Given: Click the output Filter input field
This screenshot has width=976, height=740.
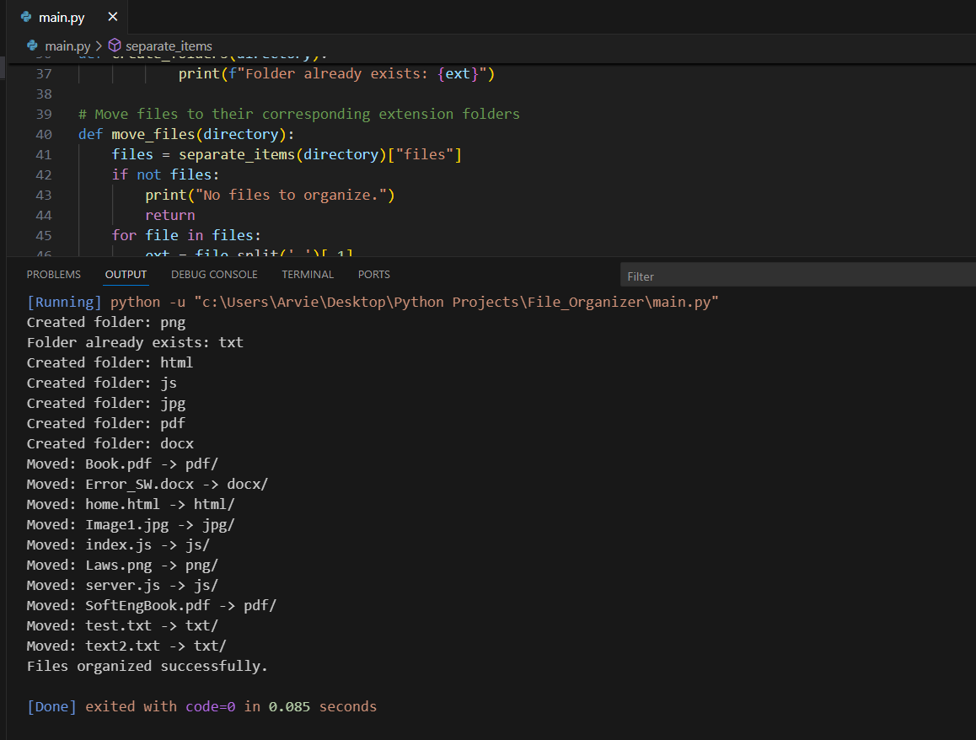Looking at the screenshot, I should (798, 276).
